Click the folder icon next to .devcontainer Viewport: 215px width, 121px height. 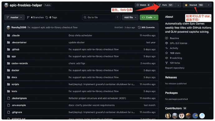coord(8,42)
